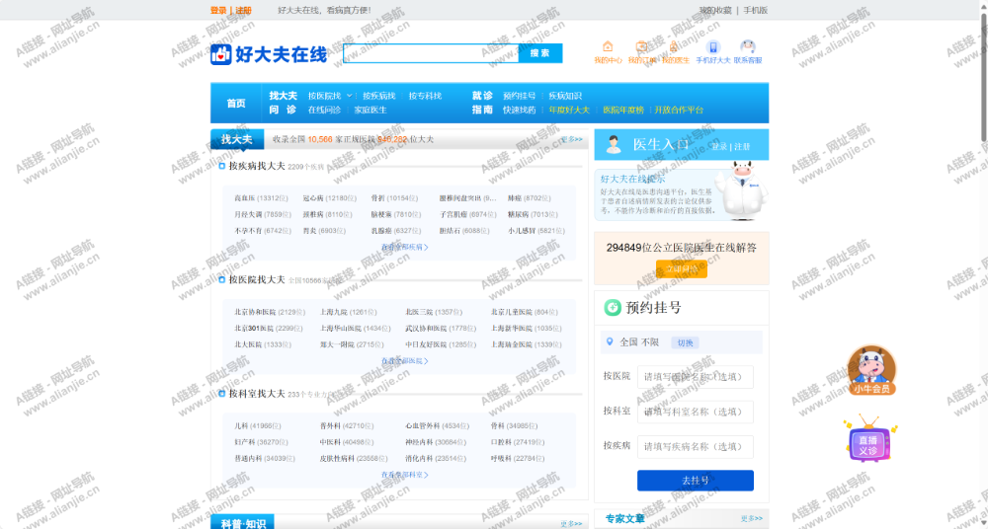This screenshot has height=529, width=988.
Task: Expand the 按医院找 dropdown arrow
Action: (350, 96)
